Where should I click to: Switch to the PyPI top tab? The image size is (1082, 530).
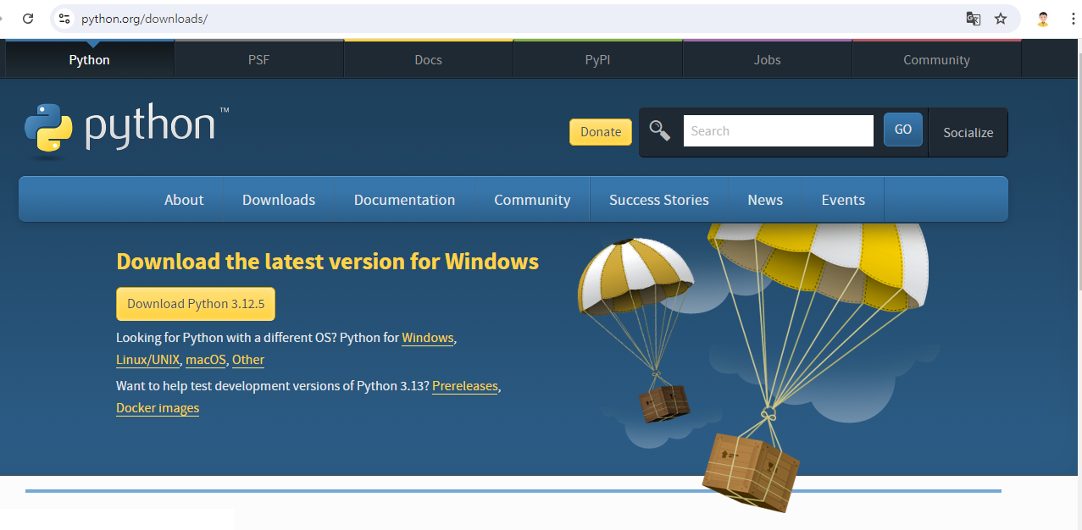[x=598, y=59]
